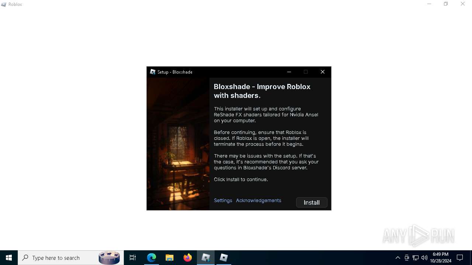Click the network tray icon
This screenshot has height=265, width=472.
(416, 258)
